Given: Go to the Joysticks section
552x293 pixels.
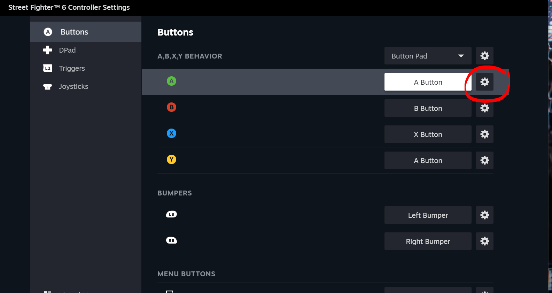Looking at the screenshot, I should [73, 86].
